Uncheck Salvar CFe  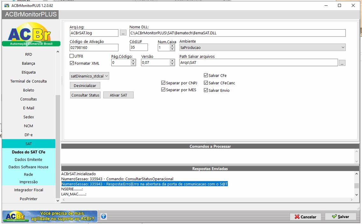pos(206,75)
